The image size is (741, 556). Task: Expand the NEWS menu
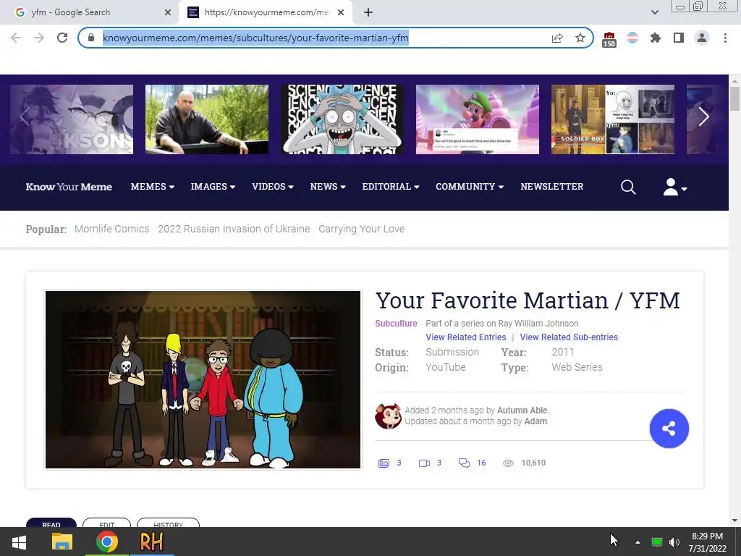(x=328, y=187)
